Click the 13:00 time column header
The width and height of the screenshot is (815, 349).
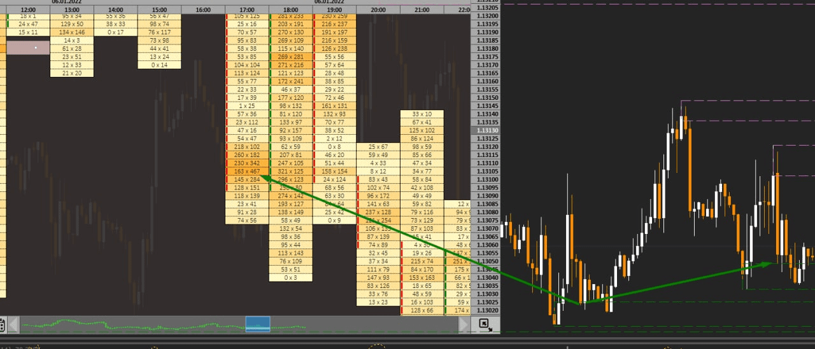click(x=72, y=10)
